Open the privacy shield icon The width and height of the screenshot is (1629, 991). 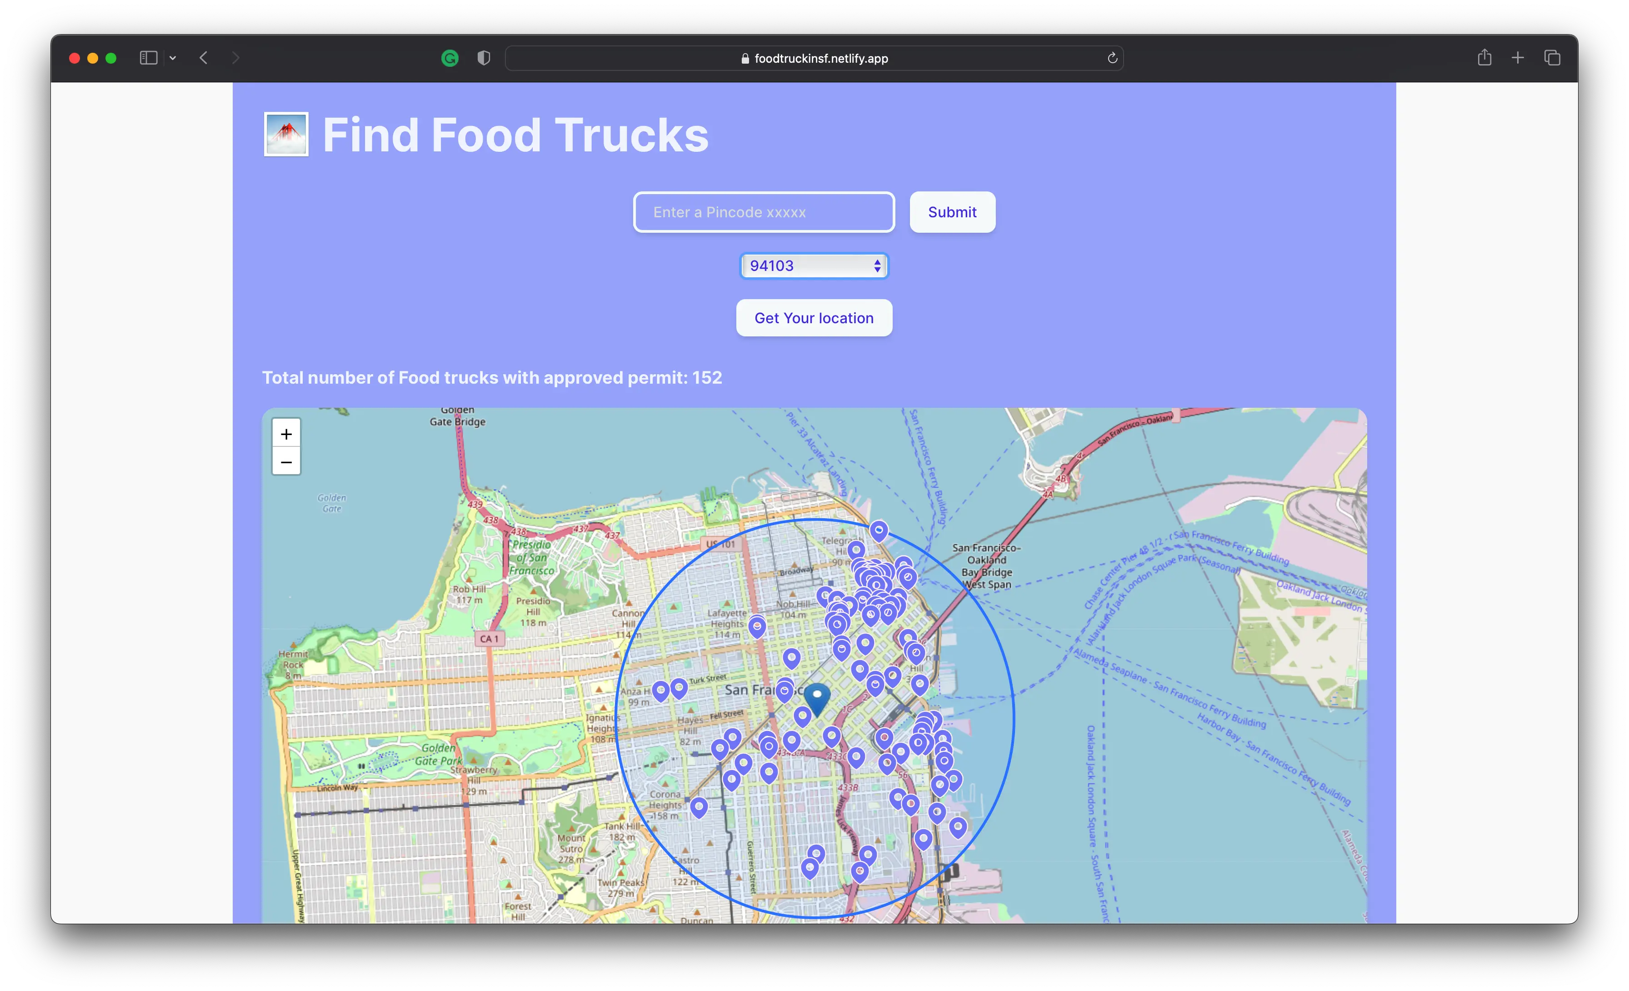[x=483, y=58]
